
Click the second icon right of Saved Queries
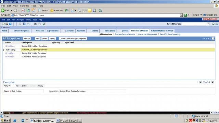click(x=217, y=24)
